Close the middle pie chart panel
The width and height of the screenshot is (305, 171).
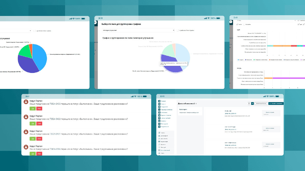[x=95, y=22]
